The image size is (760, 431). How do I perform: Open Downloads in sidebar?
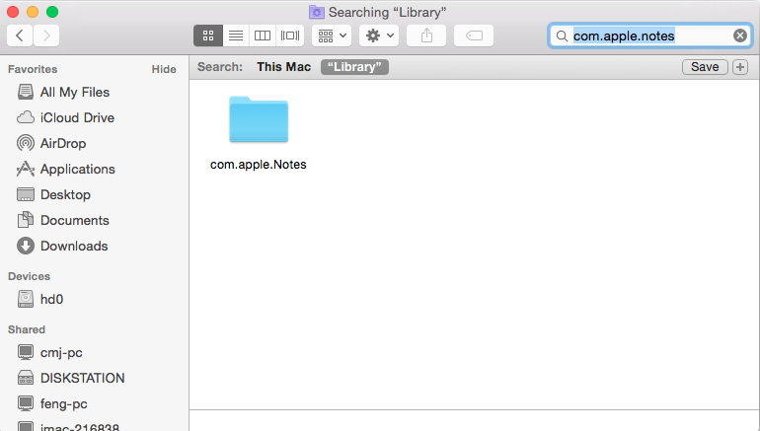tap(74, 246)
